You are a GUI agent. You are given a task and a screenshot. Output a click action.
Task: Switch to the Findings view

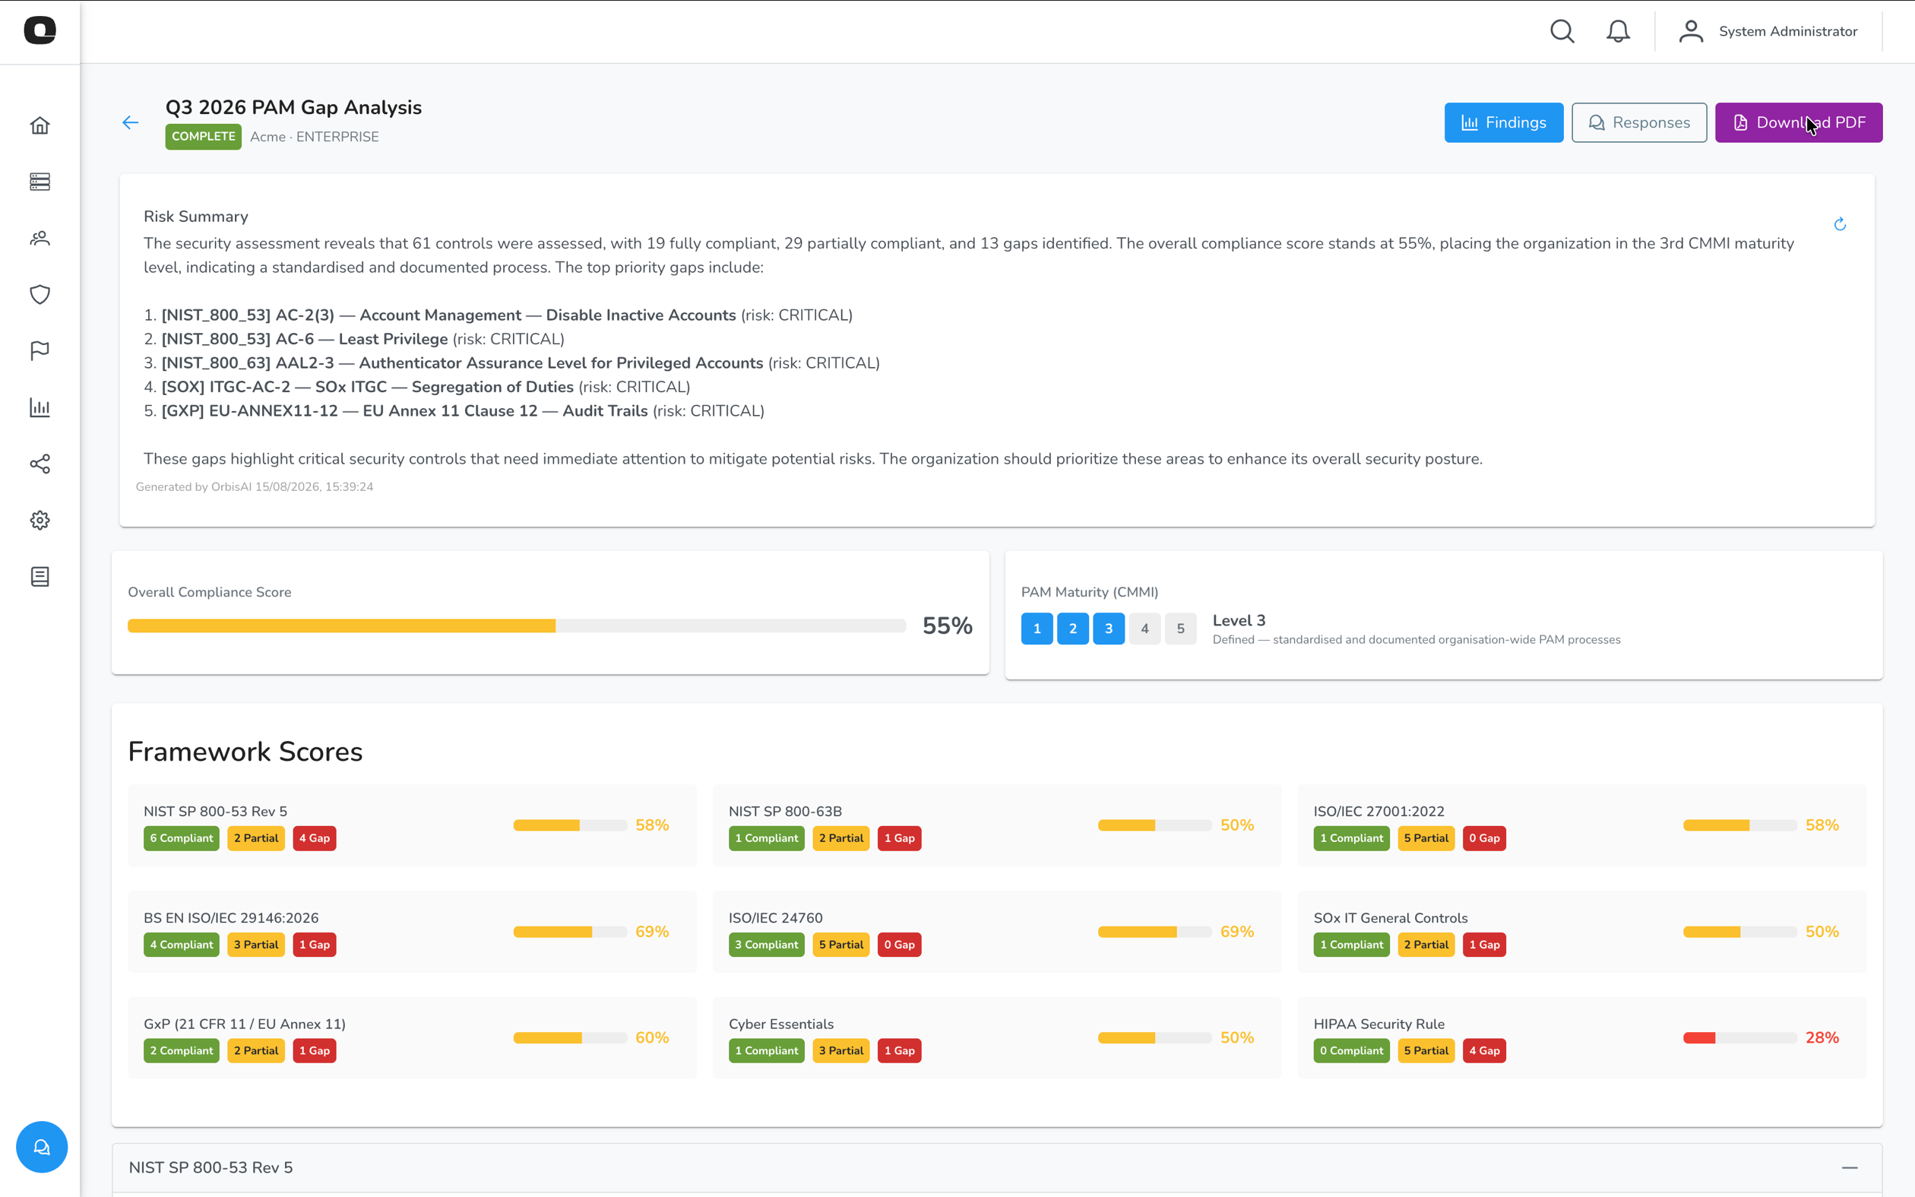point(1504,122)
